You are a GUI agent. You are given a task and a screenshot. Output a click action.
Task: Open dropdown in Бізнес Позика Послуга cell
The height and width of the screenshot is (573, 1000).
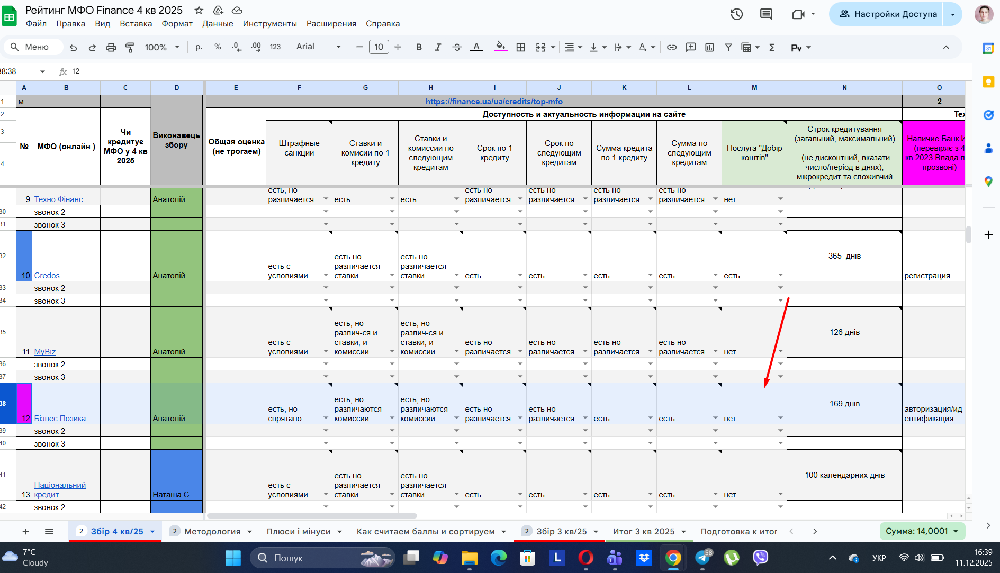pos(780,418)
